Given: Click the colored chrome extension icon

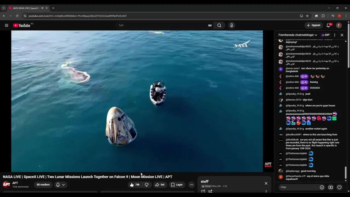Looking at the screenshot, I should [316, 16].
